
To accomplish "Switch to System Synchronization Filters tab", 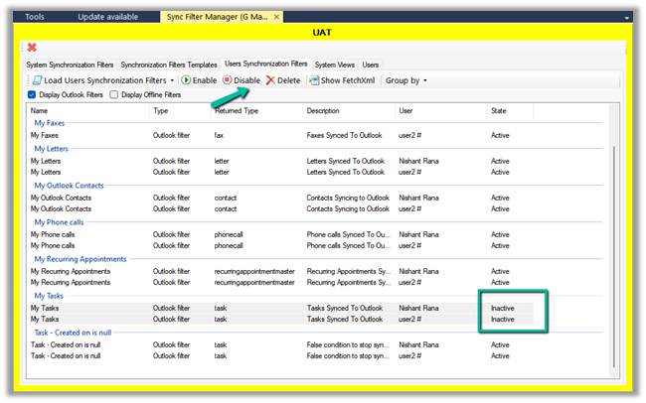I will pos(70,65).
